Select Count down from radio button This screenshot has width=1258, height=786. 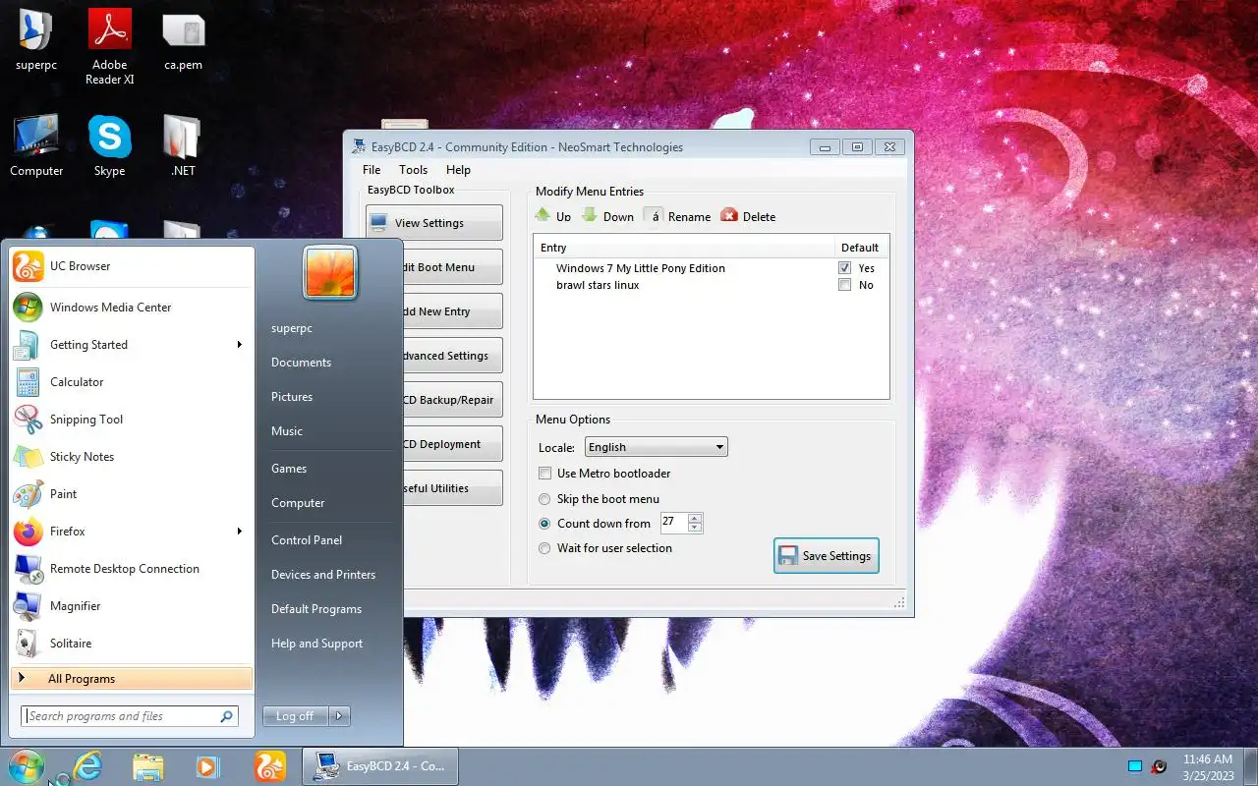click(x=544, y=524)
